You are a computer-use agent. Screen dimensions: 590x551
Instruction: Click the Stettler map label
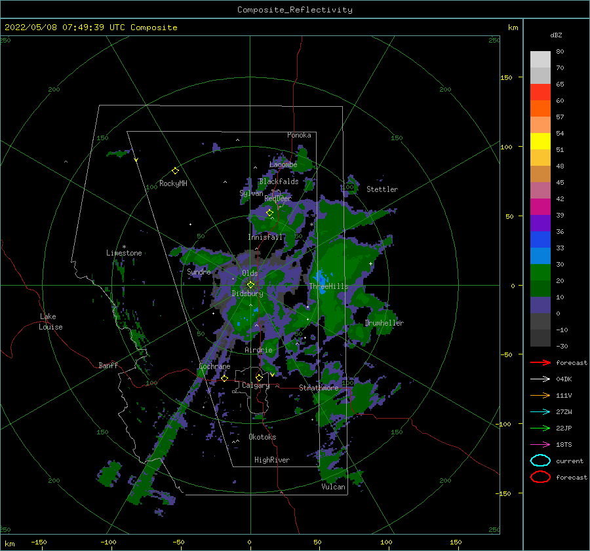[x=382, y=189]
